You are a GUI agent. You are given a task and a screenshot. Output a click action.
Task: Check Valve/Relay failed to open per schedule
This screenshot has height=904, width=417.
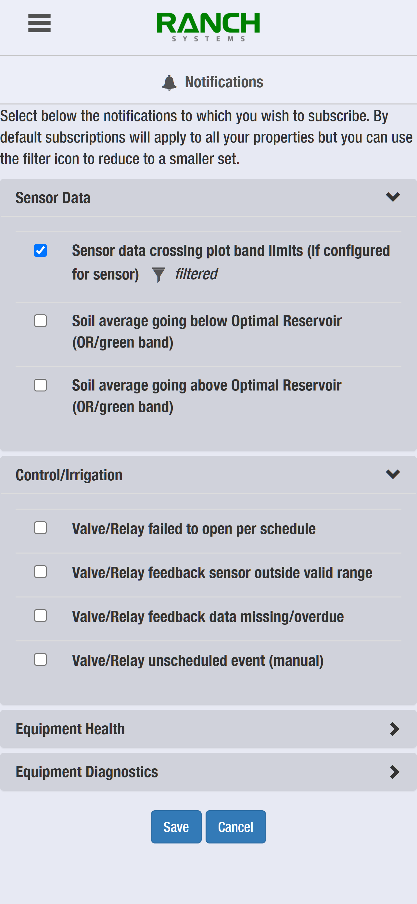pyautogui.click(x=40, y=528)
